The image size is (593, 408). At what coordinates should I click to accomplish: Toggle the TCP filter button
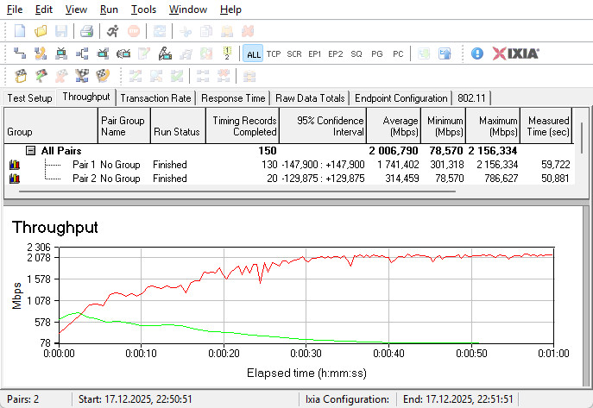pyautogui.click(x=274, y=53)
